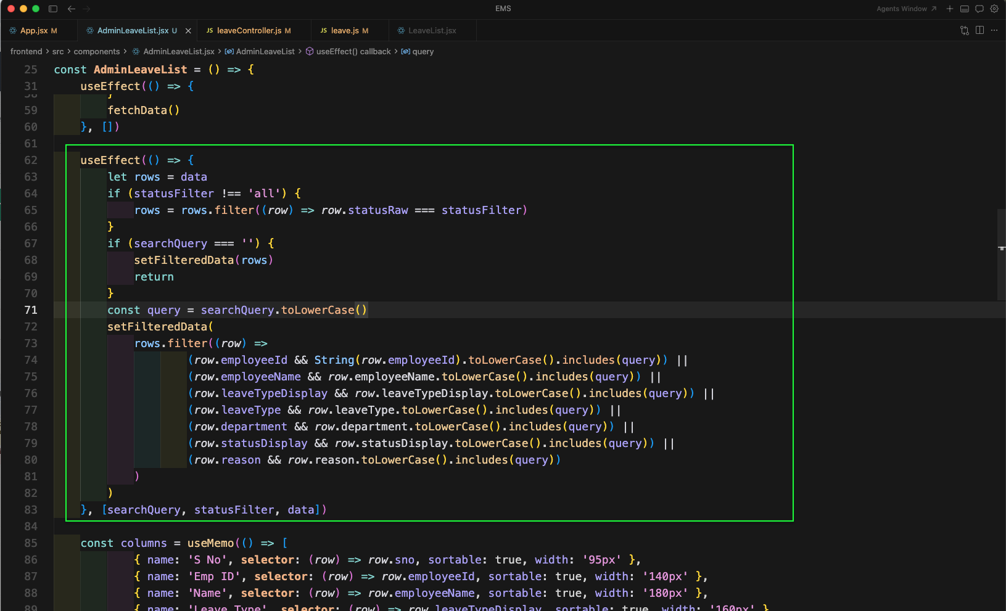The image size is (1006, 611).
Task: Open the Agents Window link
Action: pyautogui.click(x=906, y=9)
